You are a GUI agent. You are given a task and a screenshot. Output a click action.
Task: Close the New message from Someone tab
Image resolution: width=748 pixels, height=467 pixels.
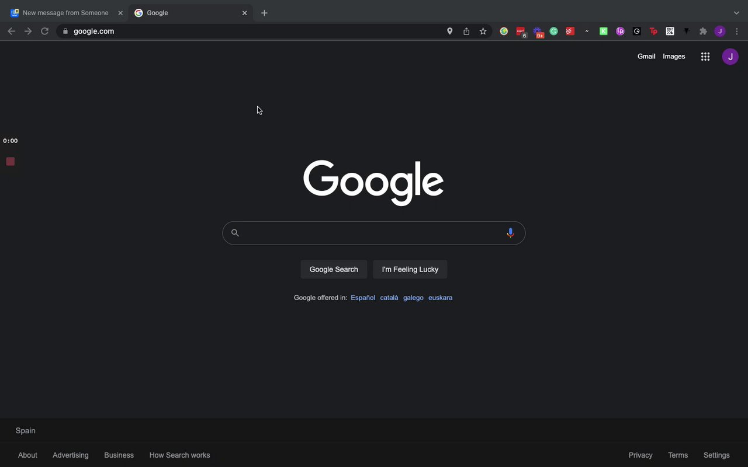click(x=120, y=13)
